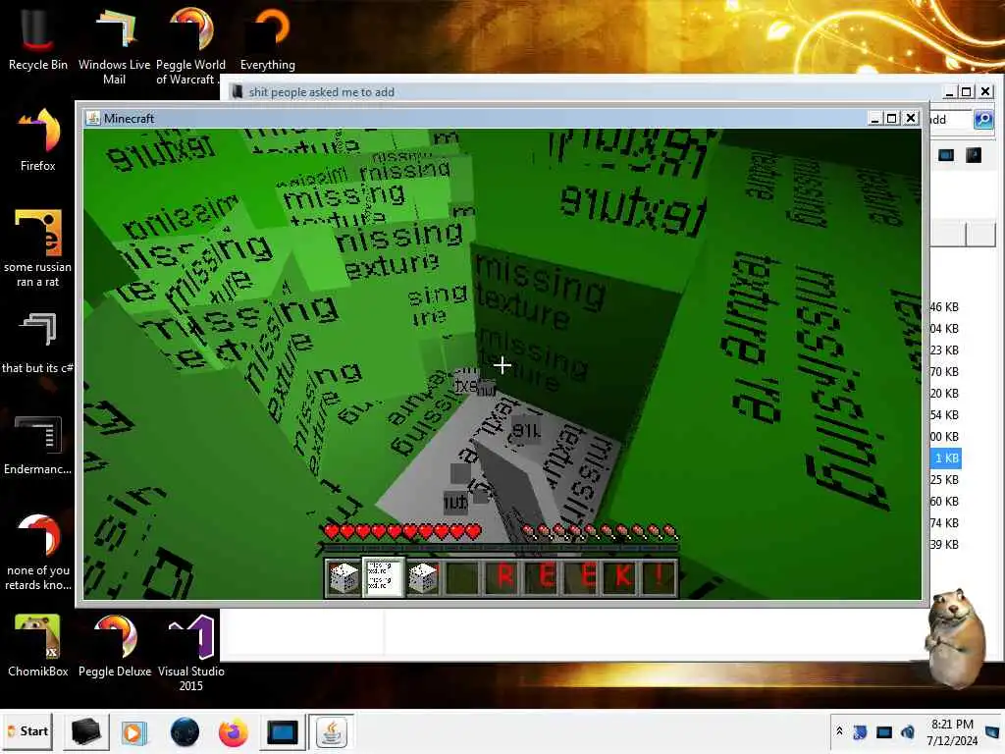Image resolution: width=1005 pixels, height=754 pixels.
Task: Select the row with size '23 KB'
Action: coord(945,350)
